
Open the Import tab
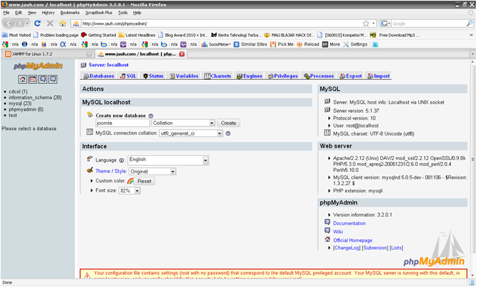[x=379, y=76]
